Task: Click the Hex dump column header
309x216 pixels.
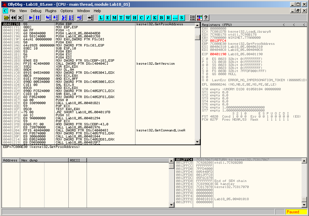Action: (x=44, y=160)
